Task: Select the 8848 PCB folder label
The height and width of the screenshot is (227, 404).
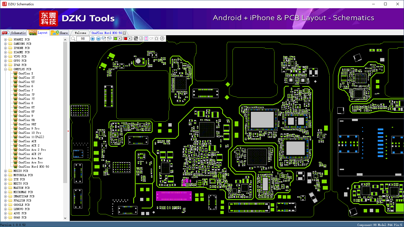Action: (20, 217)
